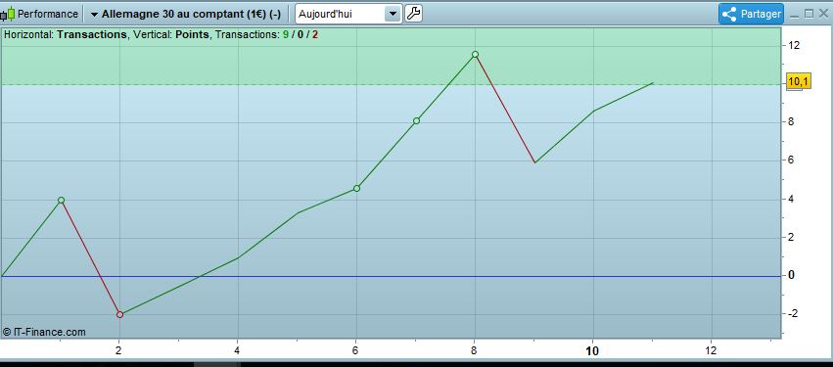Click the IT-Finance.com copyright link
The image size is (833, 367).
click(x=44, y=332)
